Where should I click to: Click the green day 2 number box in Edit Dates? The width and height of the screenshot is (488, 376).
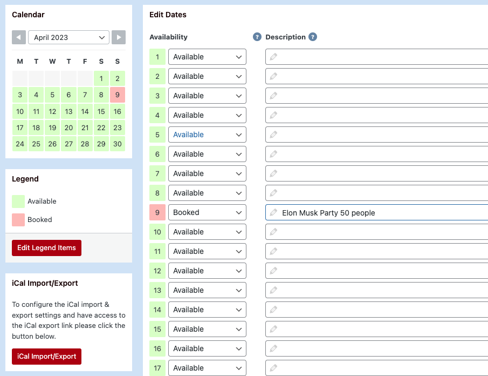(x=157, y=76)
